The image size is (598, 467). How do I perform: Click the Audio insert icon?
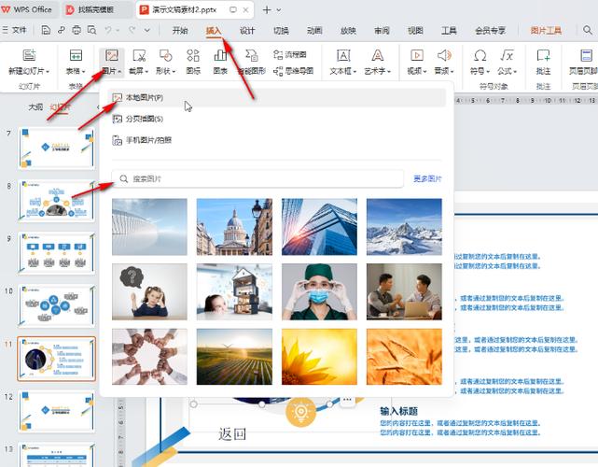(x=444, y=56)
